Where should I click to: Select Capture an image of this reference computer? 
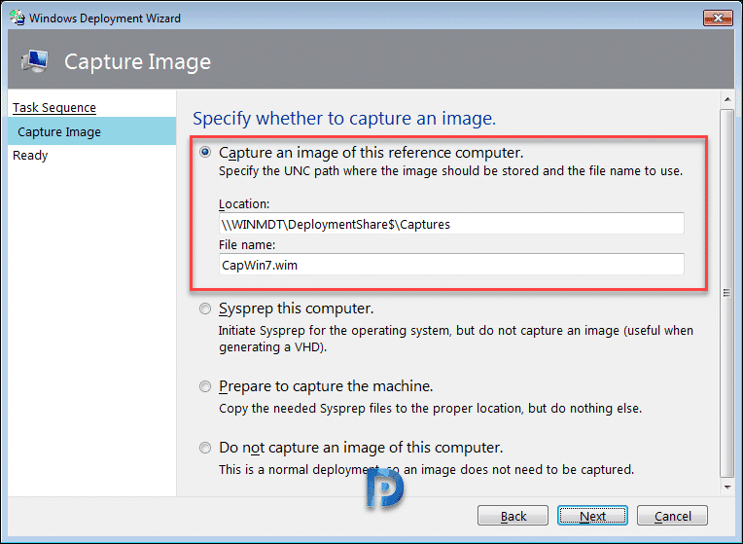click(x=205, y=152)
